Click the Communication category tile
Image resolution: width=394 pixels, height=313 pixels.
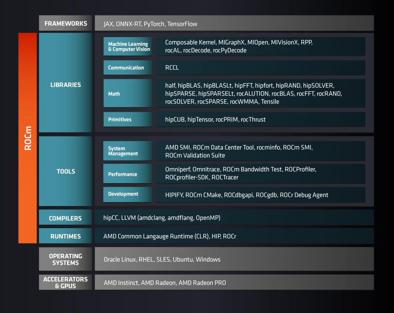click(127, 67)
